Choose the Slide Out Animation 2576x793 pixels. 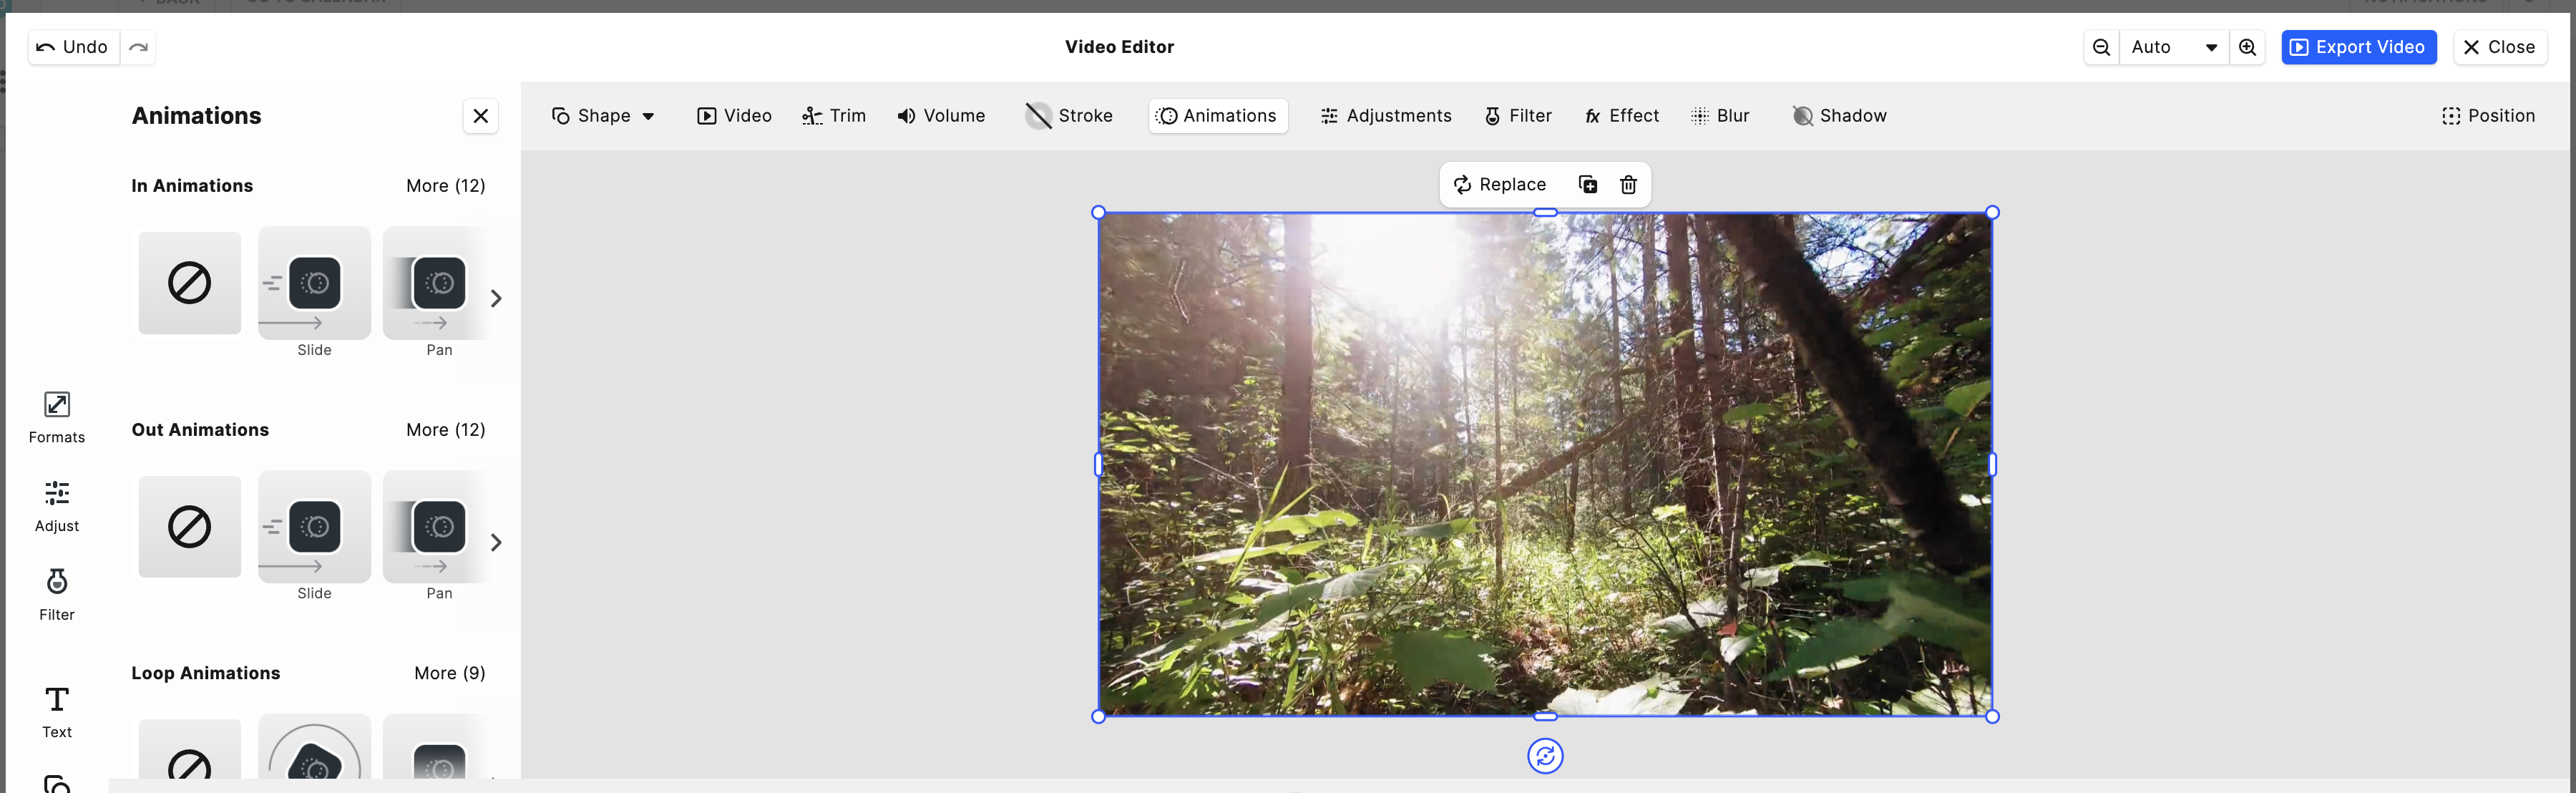coord(314,527)
